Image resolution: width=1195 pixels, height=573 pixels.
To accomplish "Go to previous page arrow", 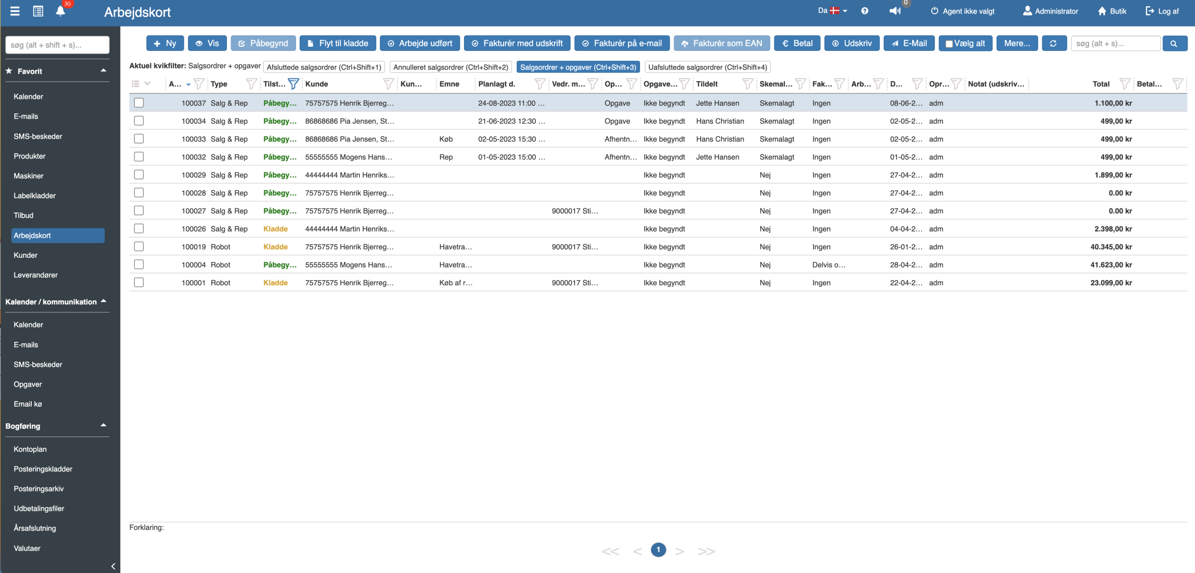I will click(x=637, y=551).
